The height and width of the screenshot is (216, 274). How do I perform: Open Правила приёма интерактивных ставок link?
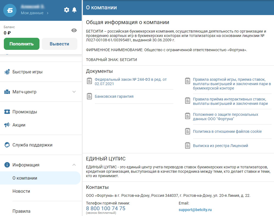[230, 101]
